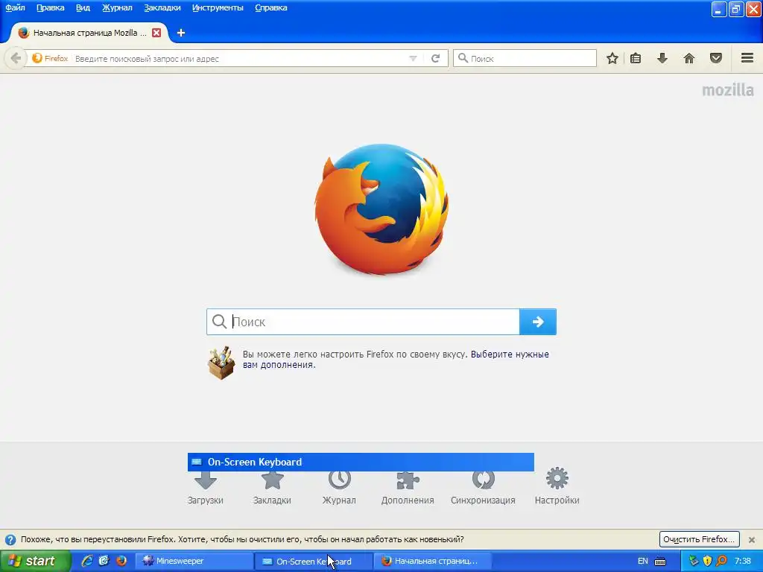Open the Pocket toolbar icon

pyautogui.click(x=716, y=58)
